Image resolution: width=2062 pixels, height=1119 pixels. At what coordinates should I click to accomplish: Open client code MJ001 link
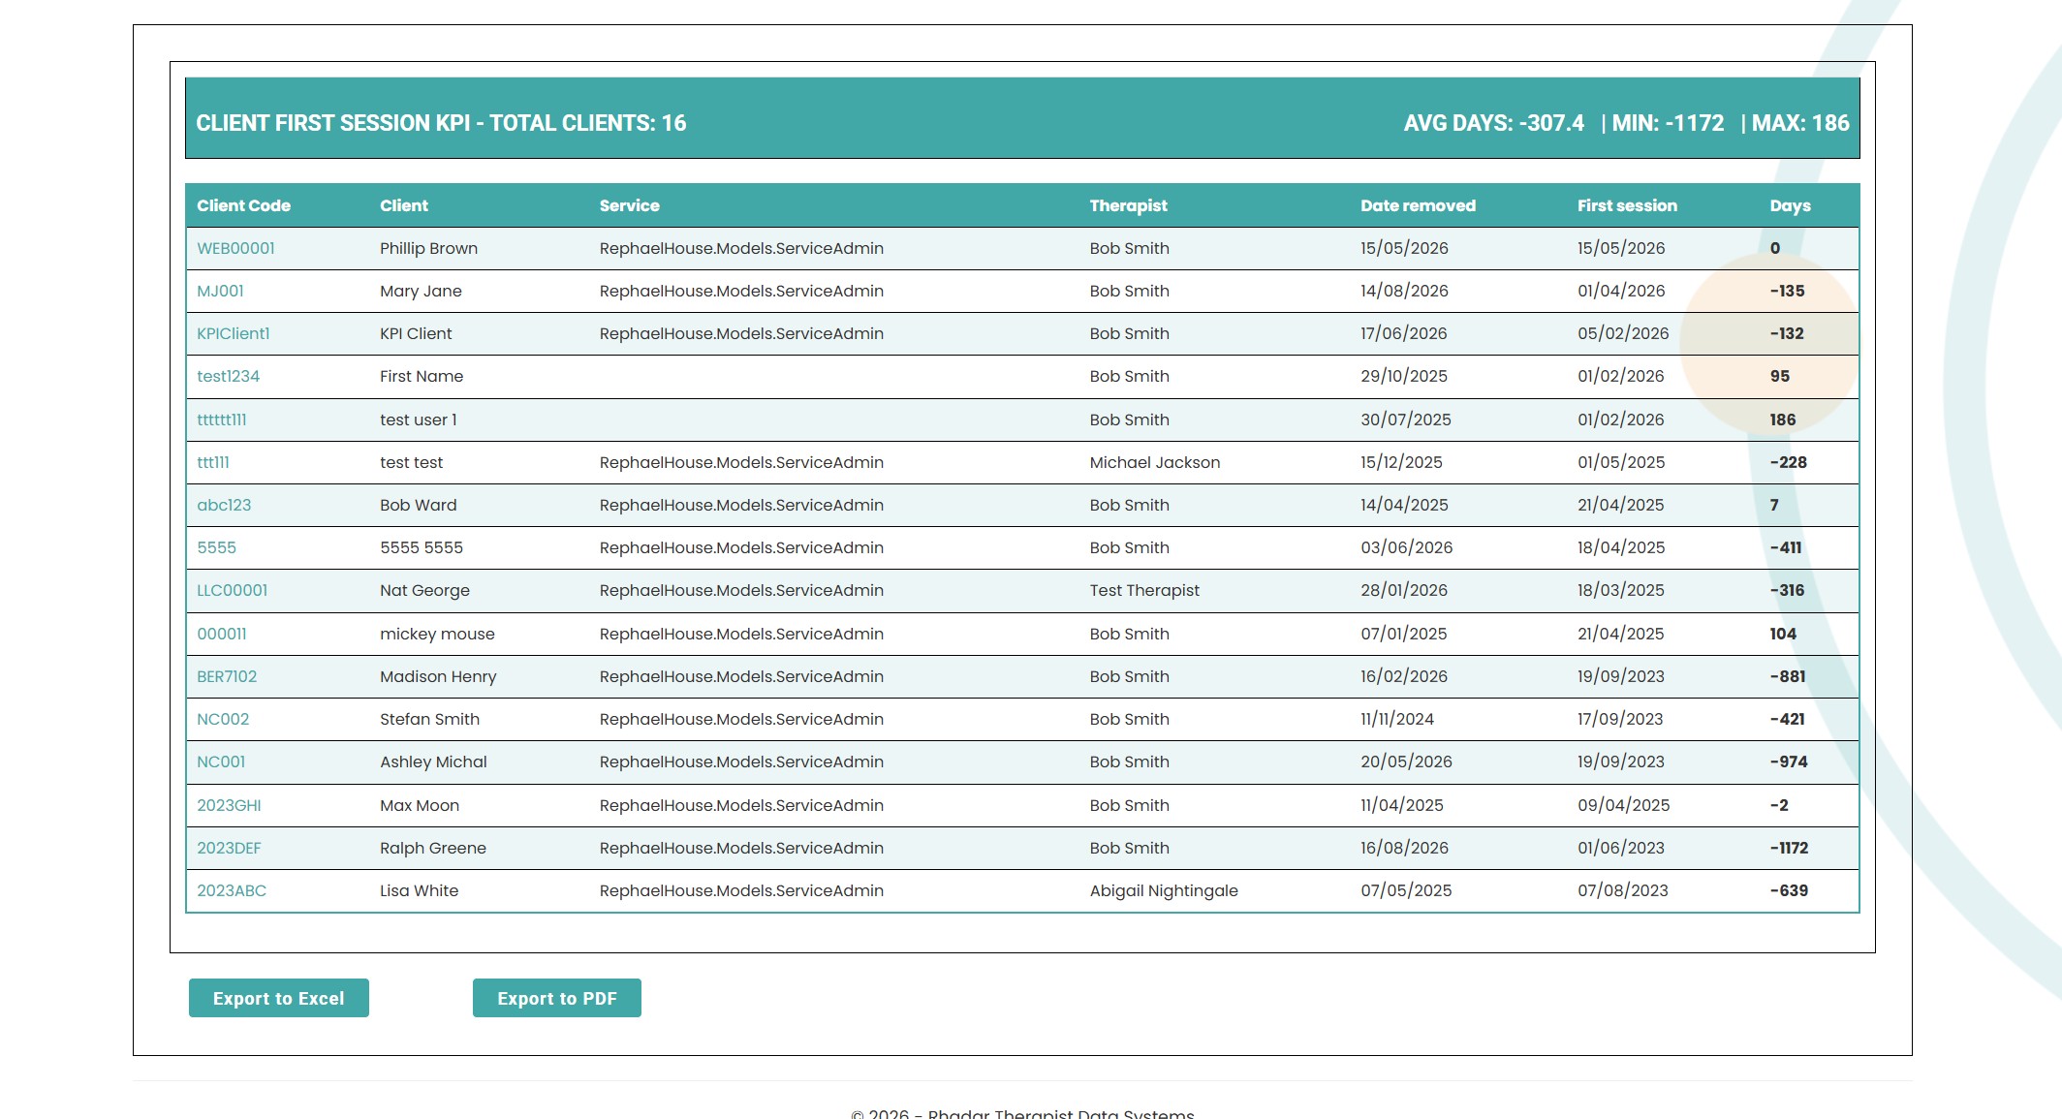click(220, 291)
